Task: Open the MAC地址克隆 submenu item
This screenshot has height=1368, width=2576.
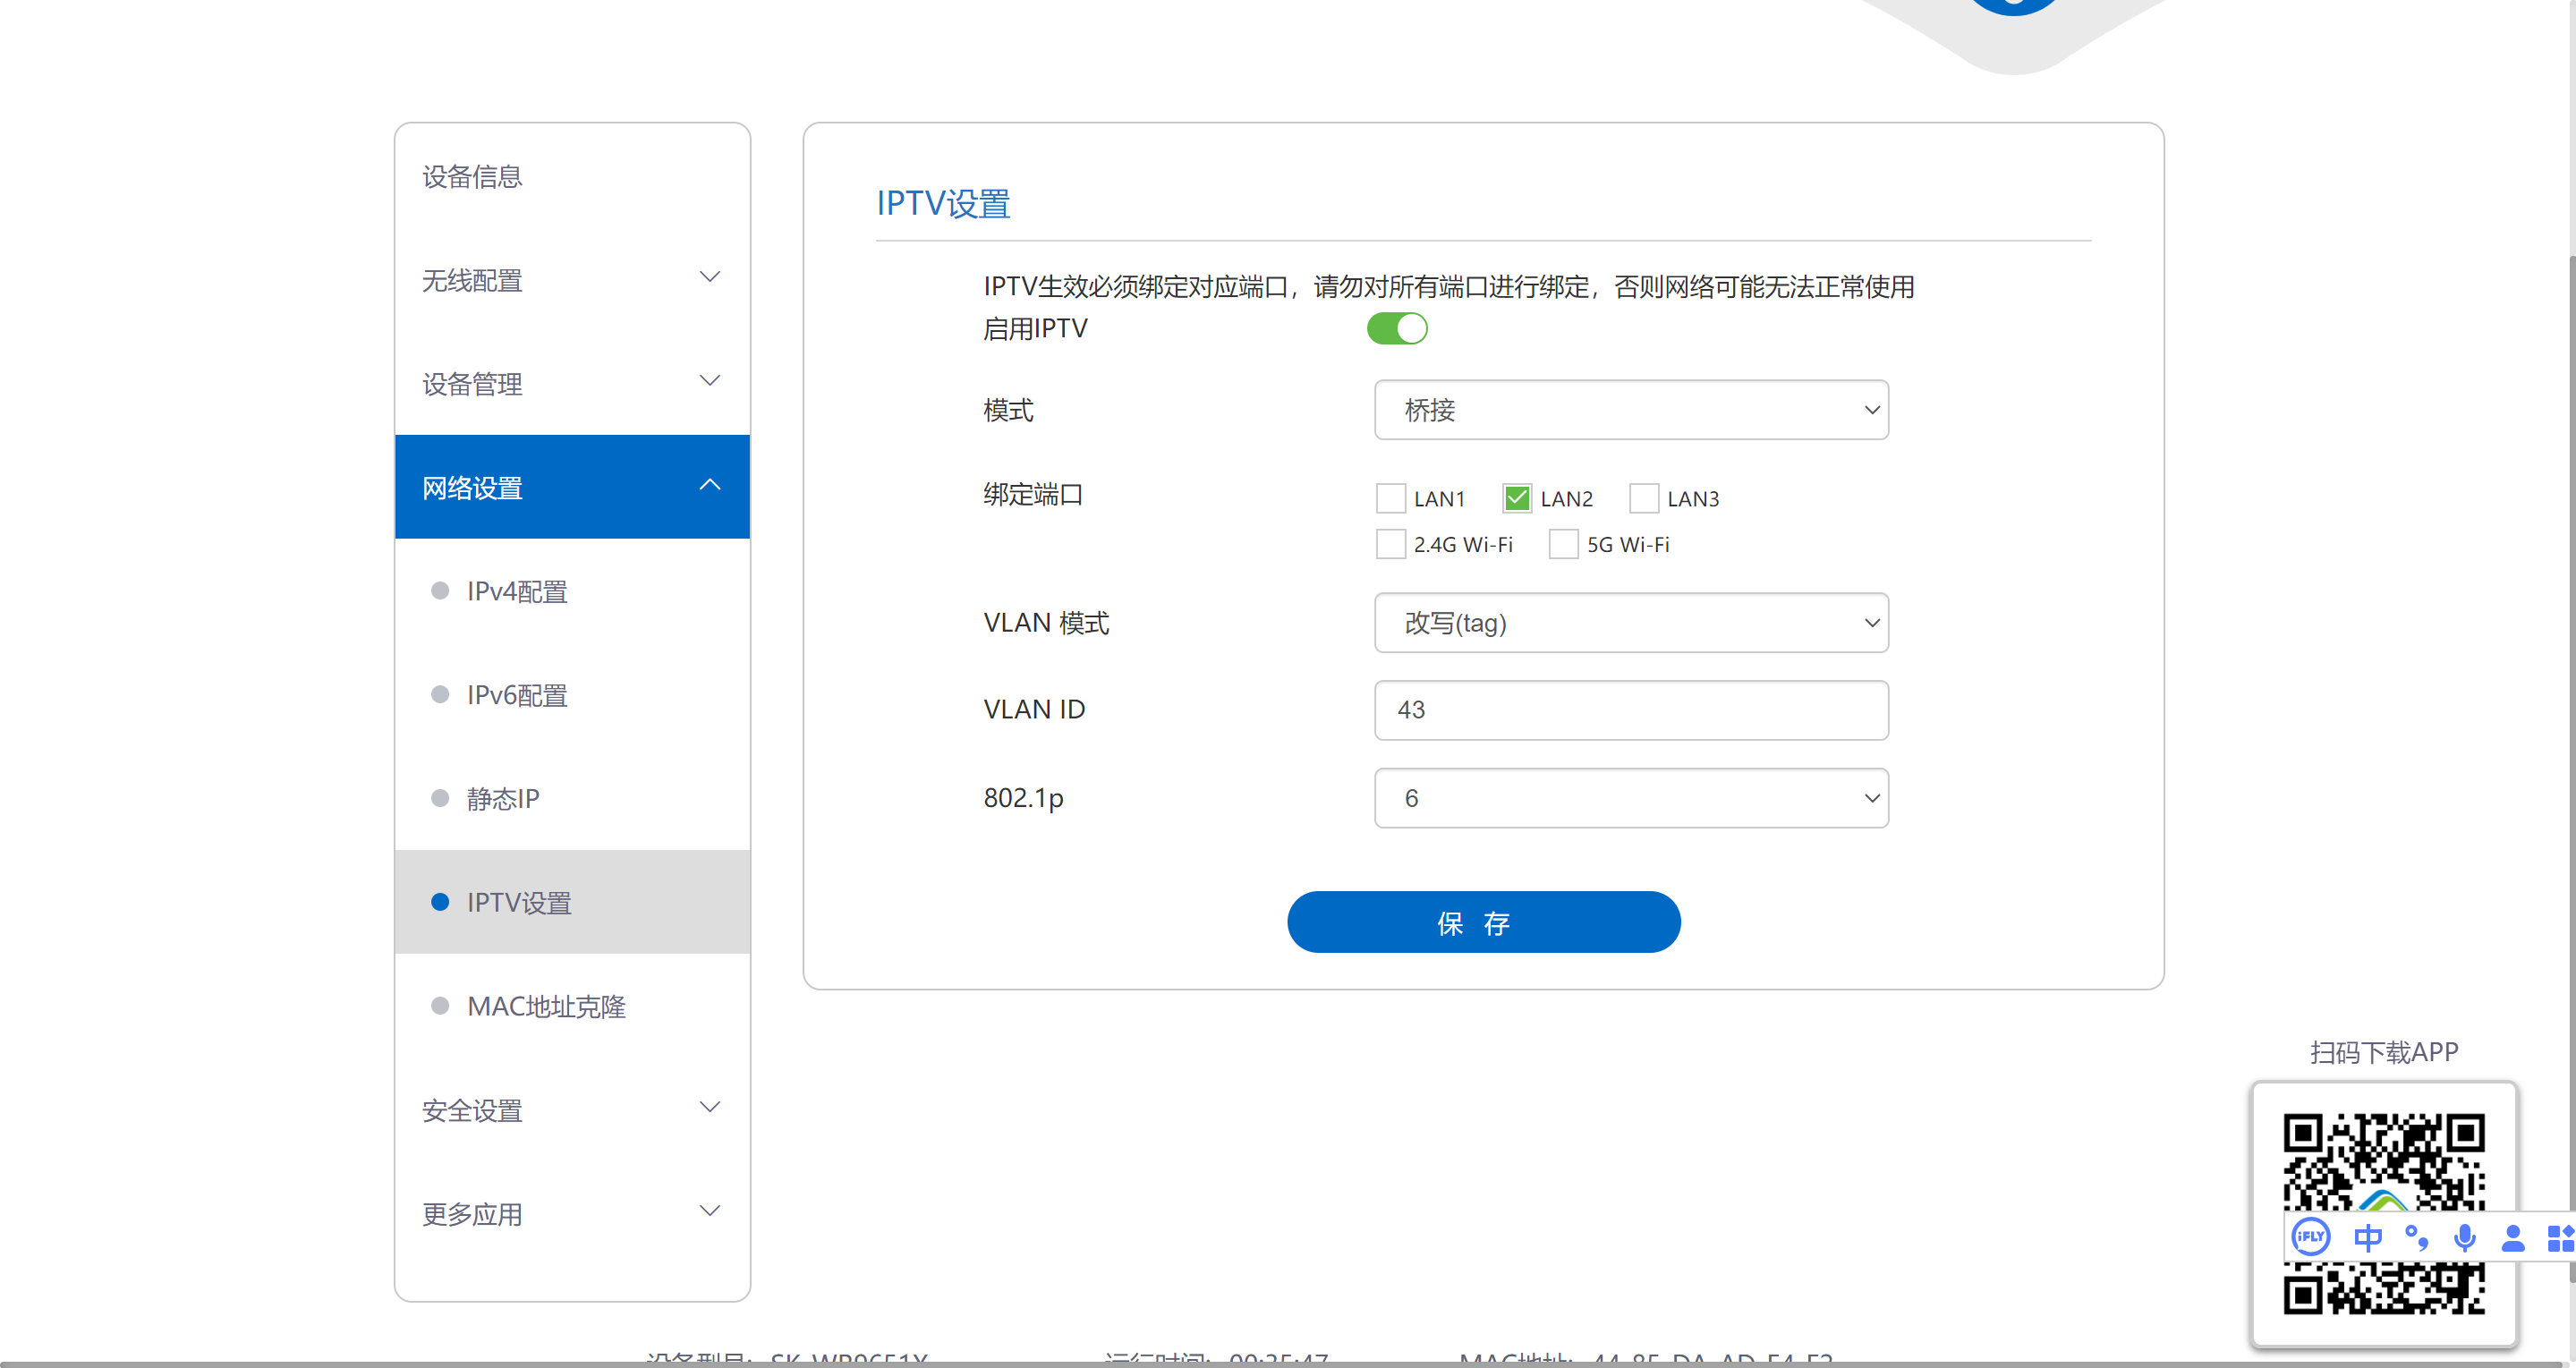Action: (572, 1006)
